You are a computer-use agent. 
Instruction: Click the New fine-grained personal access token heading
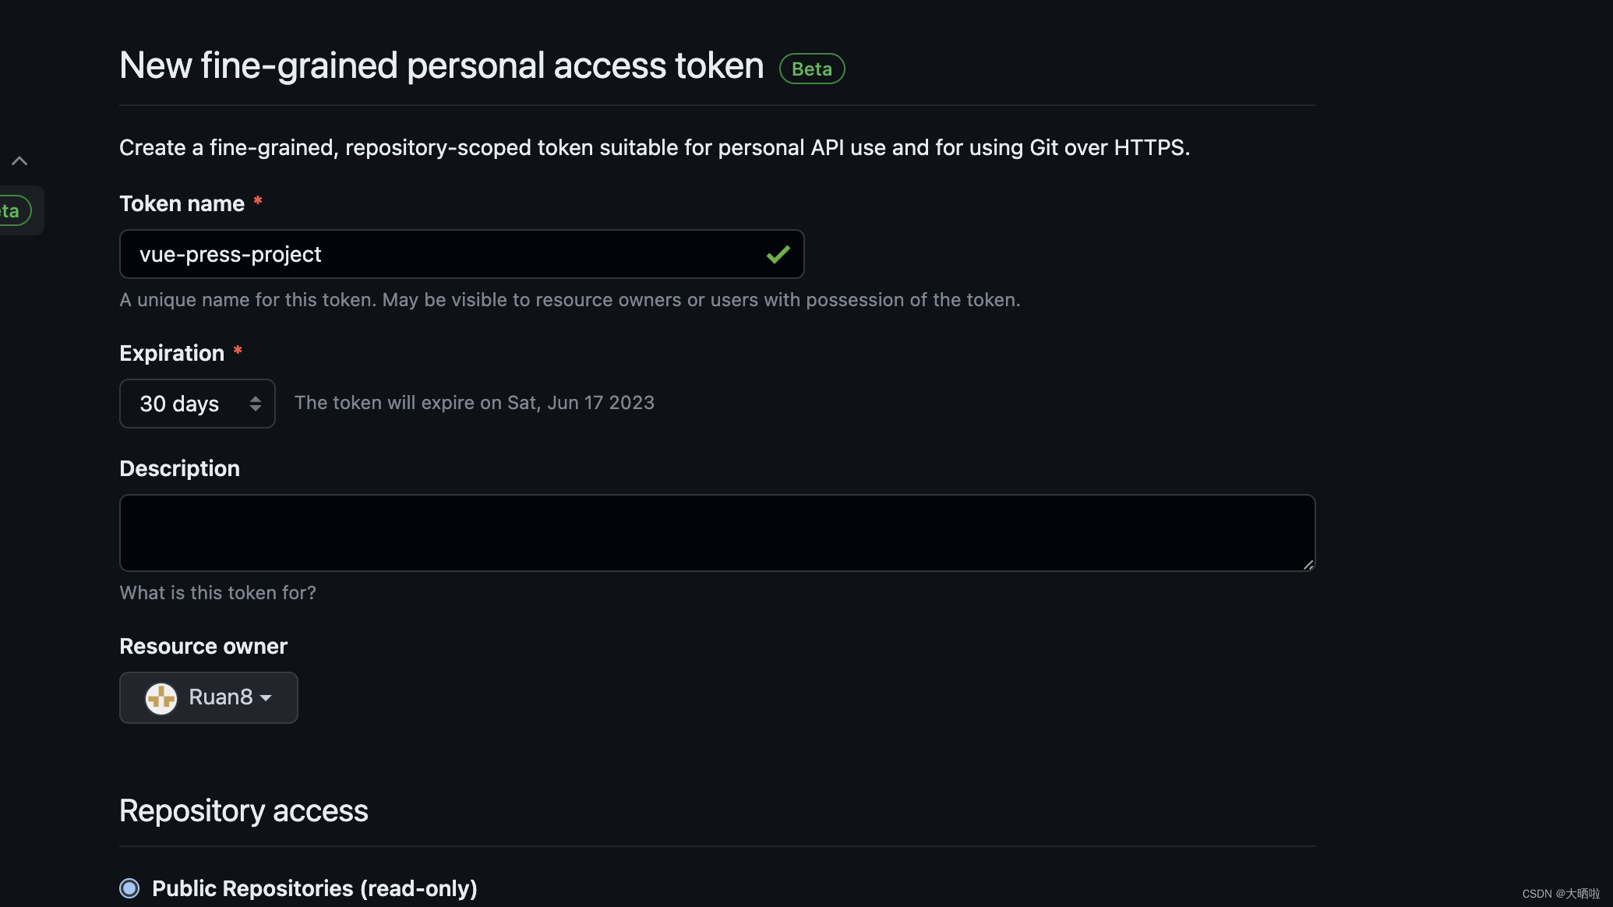click(x=441, y=65)
